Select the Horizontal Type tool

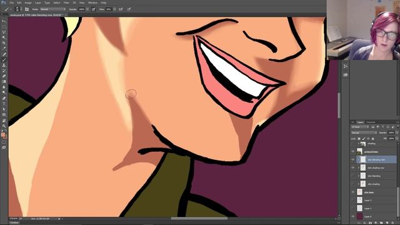tap(4, 104)
